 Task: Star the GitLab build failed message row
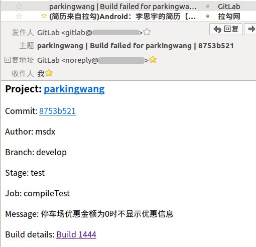pyautogui.click(x=19, y=7)
